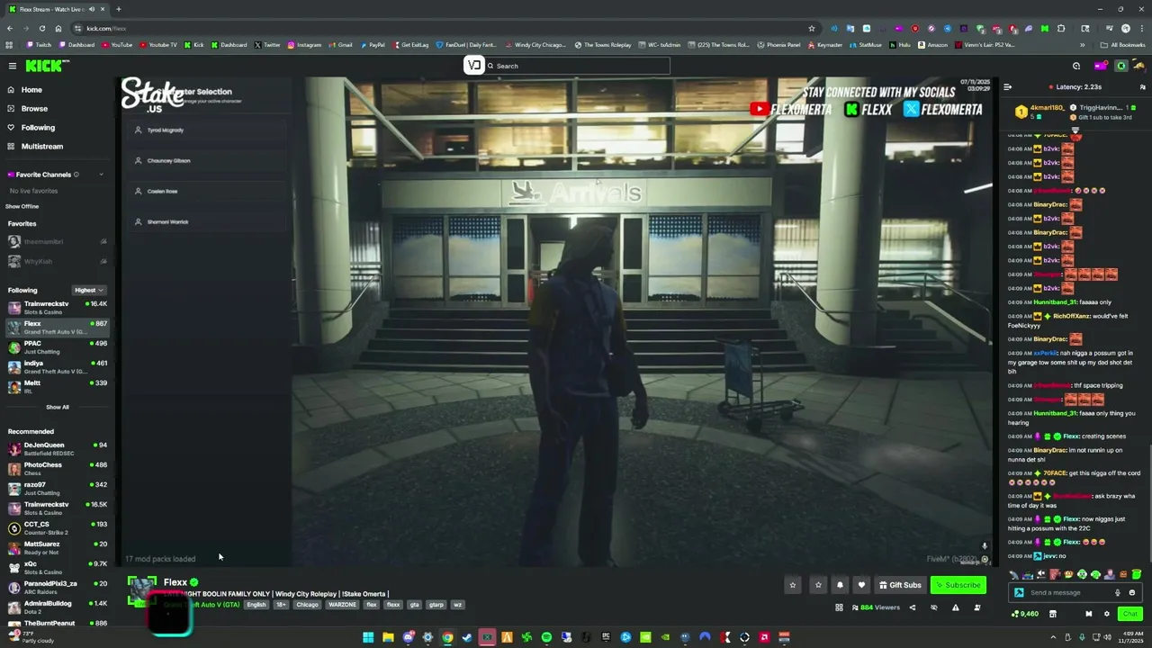The width and height of the screenshot is (1152, 648).
Task: Bookmark page with the address bar star
Action: (x=811, y=28)
